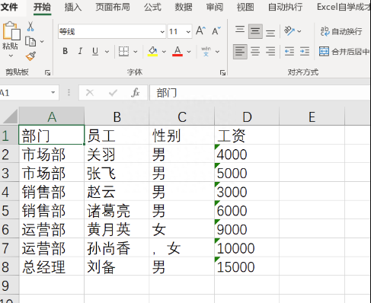
Task: Open the 公式 ribbon tab
Action: pos(152,7)
